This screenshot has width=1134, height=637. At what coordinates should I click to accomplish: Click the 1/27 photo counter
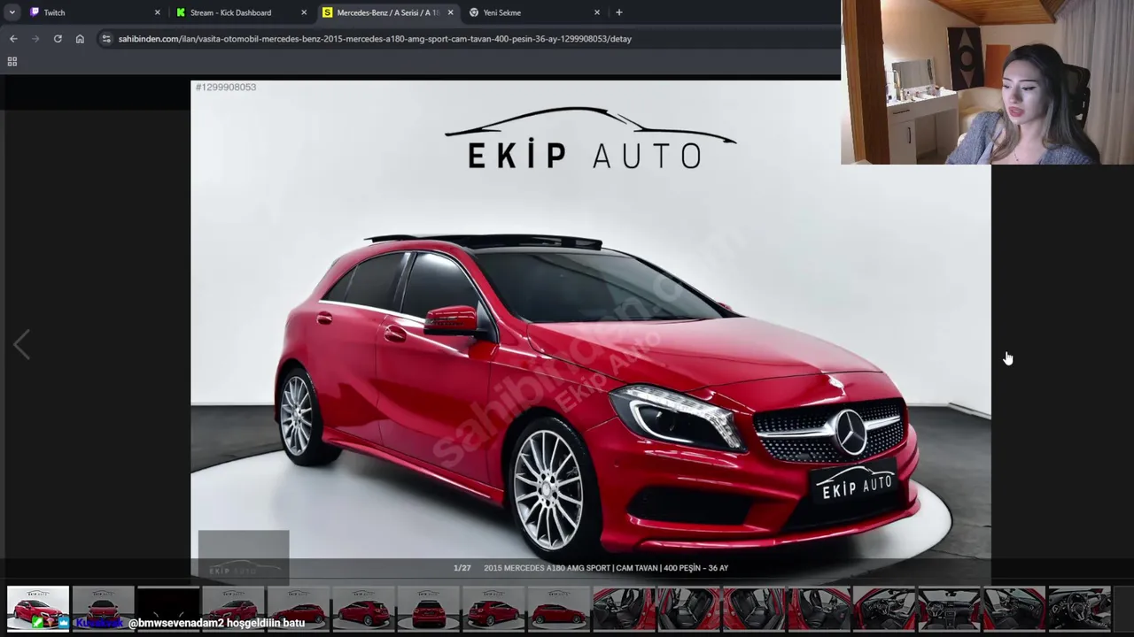[462, 568]
